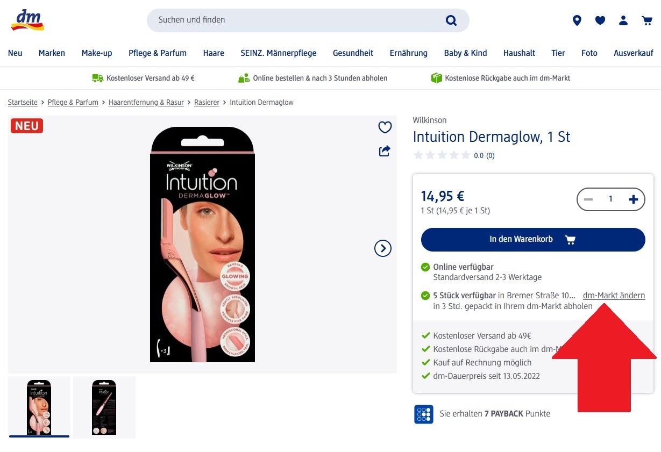Open the shopping cart icon in header
This screenshot has width=661, height=452.
(x=647, y=20)
